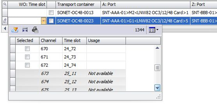This screenshot has width=217, height=104.
Task: Click the pencil edit indicator on row
Action: click(x=5, y=21)
